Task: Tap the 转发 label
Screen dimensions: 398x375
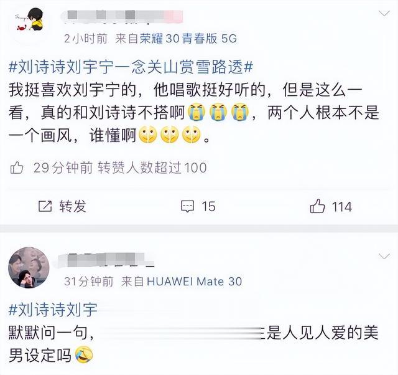Action: point(73,206)
